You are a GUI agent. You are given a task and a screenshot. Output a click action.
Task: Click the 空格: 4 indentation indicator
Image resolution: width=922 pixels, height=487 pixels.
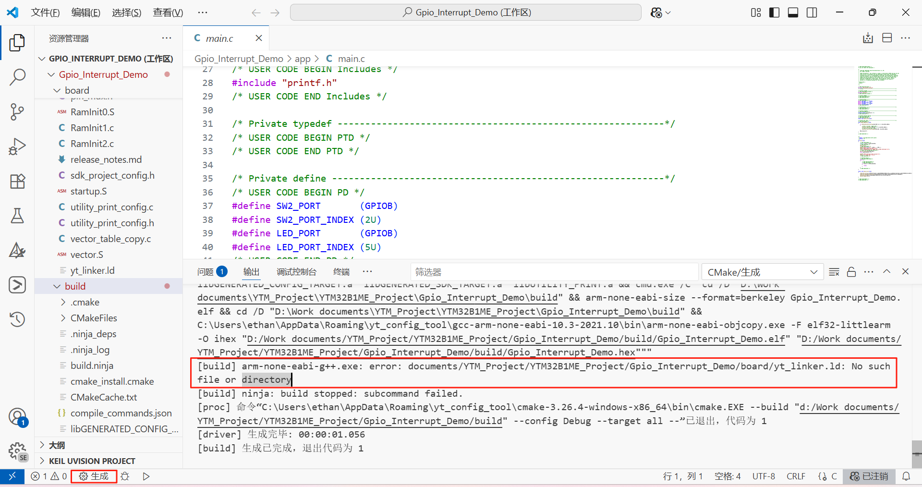[x=728, y=476]
